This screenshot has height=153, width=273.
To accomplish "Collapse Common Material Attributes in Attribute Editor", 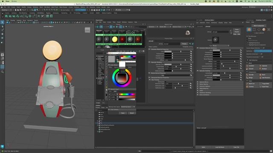I will [198, 48].
